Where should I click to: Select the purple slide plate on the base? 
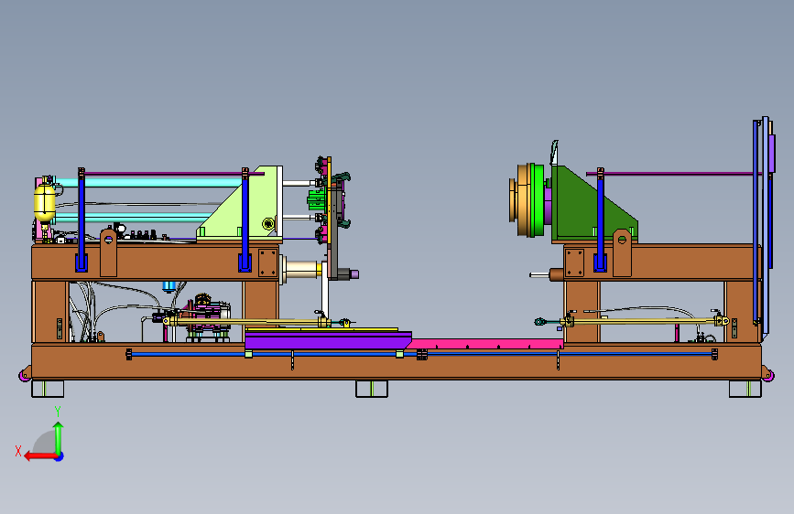(328, 340)
